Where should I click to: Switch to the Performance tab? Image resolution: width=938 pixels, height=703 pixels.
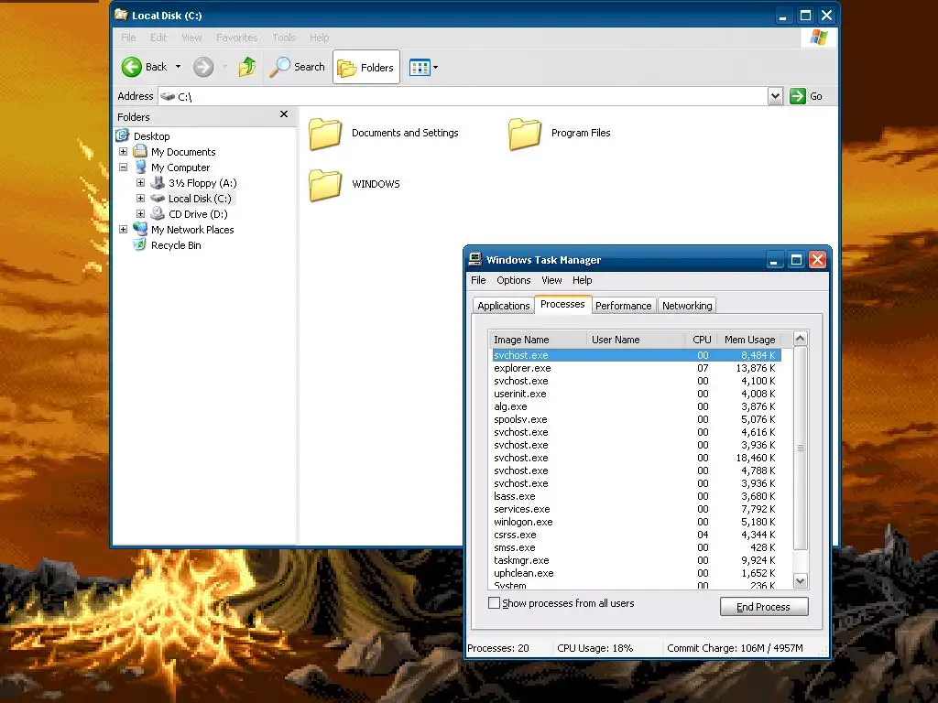coord(623,306)
